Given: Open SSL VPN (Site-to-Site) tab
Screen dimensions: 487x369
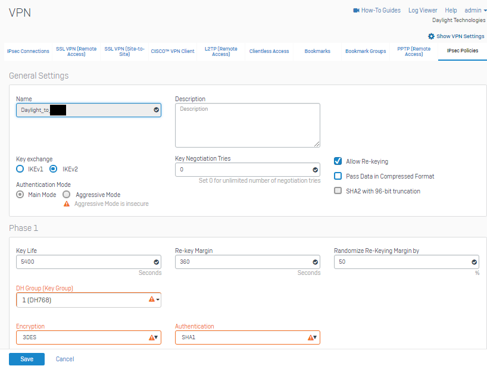Looking at the screenshot, I should click(124, 51).
